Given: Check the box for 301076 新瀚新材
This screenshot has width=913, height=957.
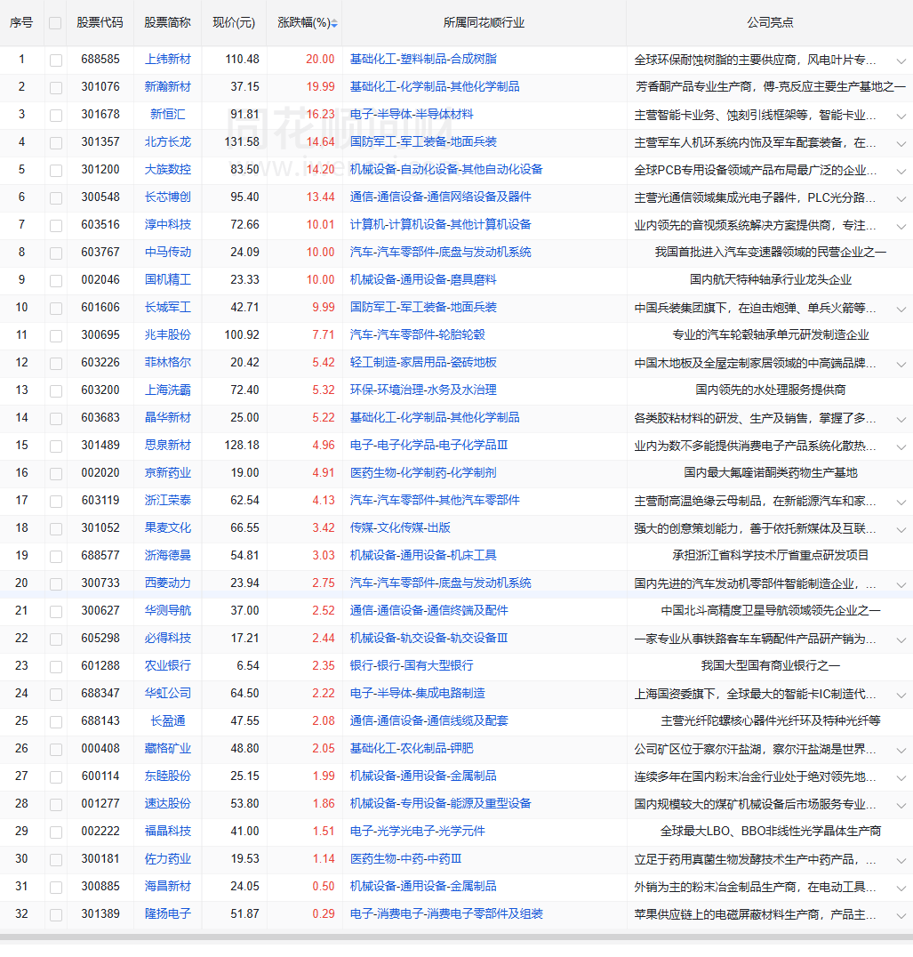Looking at the screenshot, I should click(55, 87).
